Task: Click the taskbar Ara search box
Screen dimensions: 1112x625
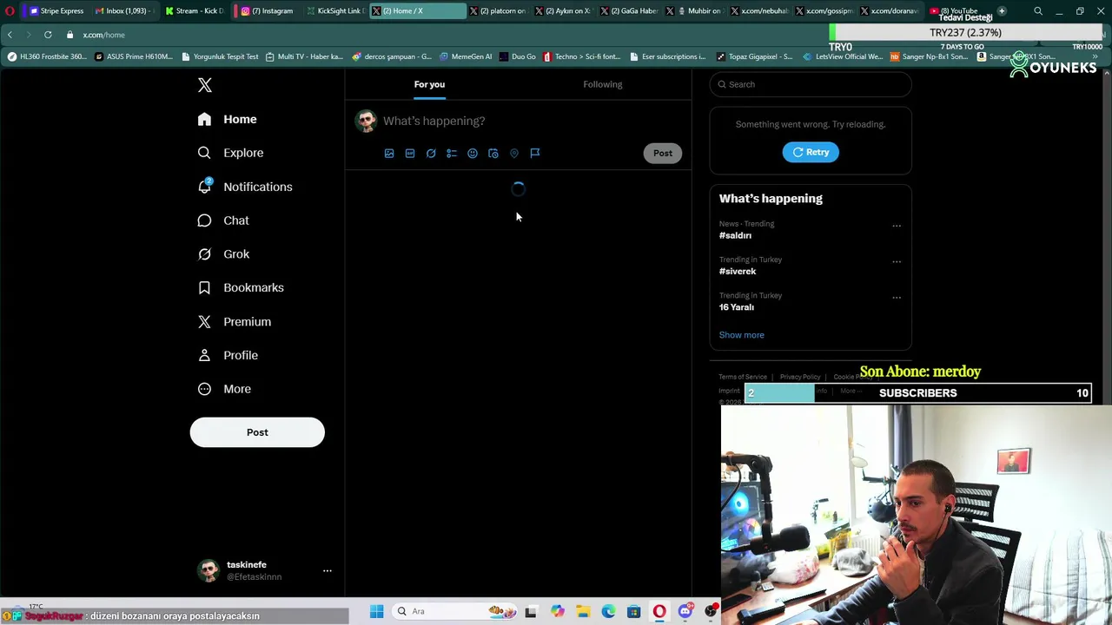Action: 452,611
